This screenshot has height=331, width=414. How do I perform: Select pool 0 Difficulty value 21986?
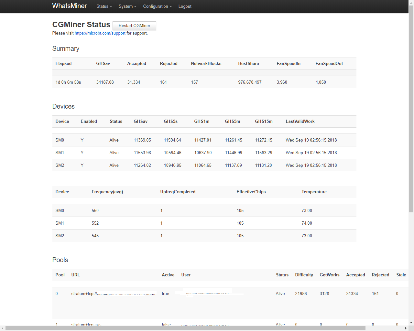[301, 294]
